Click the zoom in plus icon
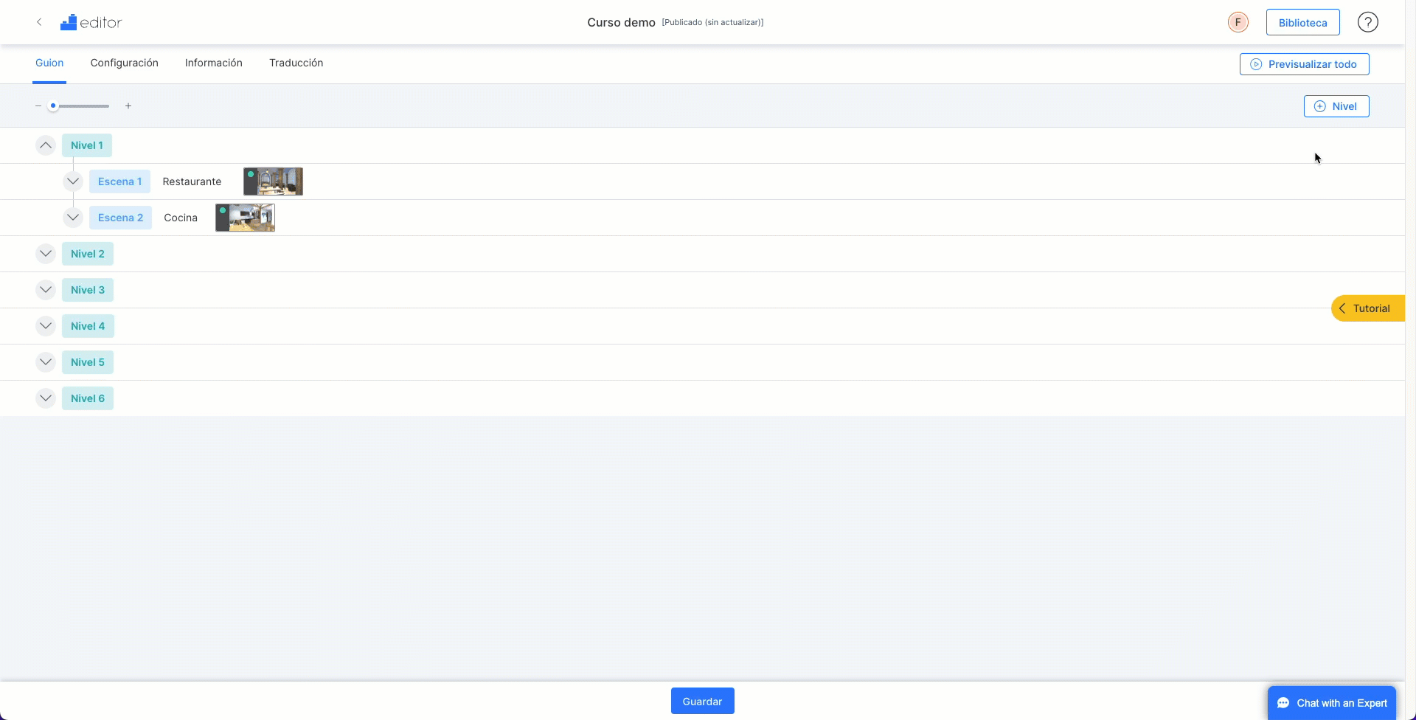Viewport: 1416px width, 720px height. (128, 106)
